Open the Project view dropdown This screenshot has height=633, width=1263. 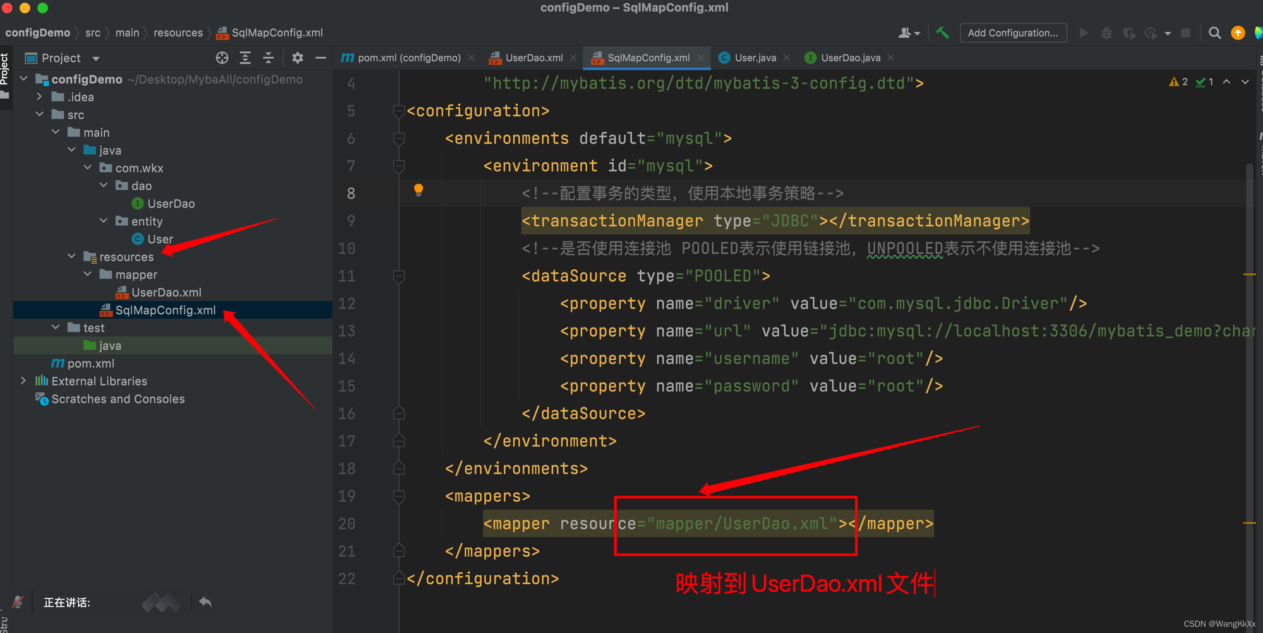click(96, 58)
